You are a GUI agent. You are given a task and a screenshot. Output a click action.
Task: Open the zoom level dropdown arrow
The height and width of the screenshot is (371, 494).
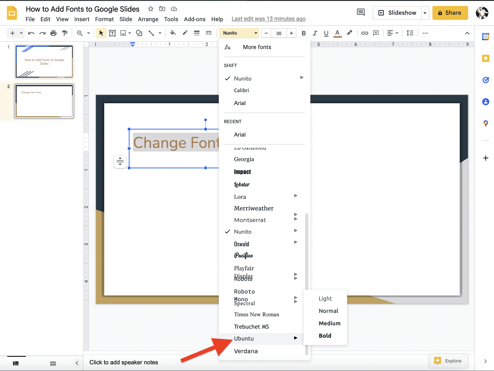[88, 33]
